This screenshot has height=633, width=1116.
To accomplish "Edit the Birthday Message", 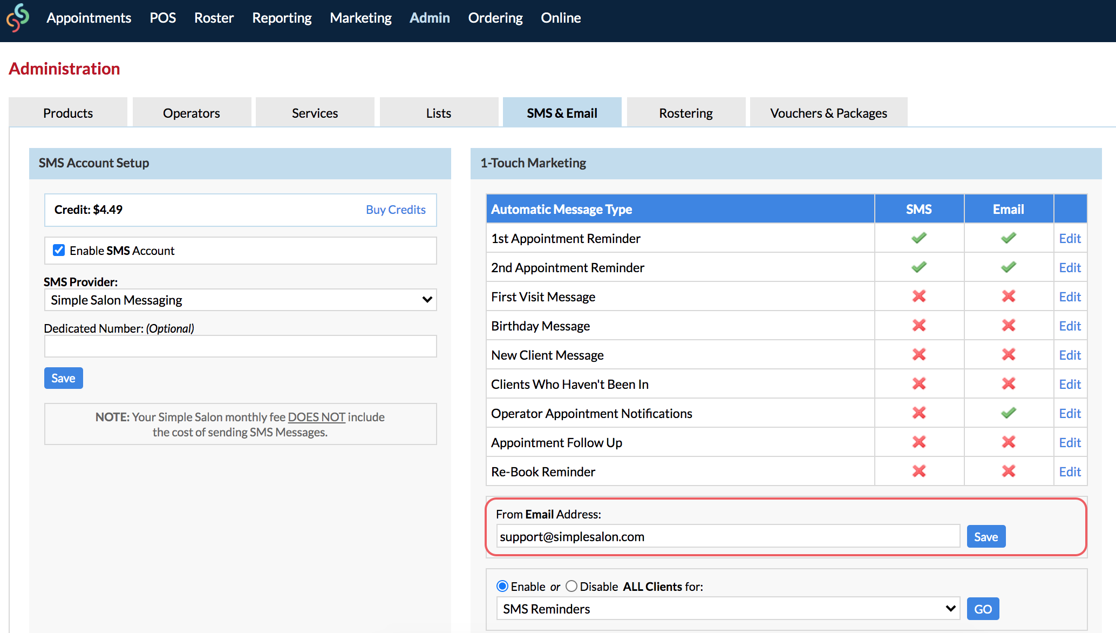I will pyautogui.click(x=1070, y=326).
